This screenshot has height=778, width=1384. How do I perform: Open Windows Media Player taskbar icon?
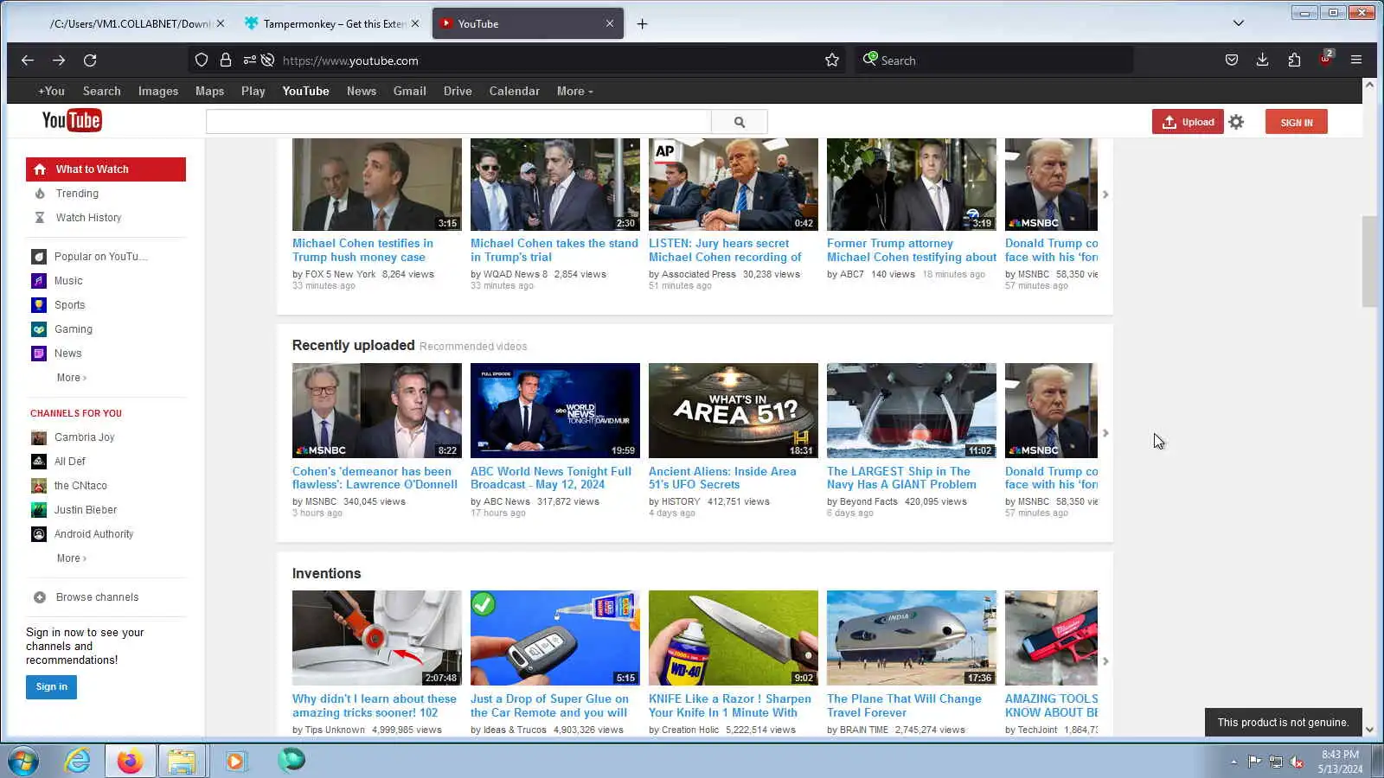click(x=235, y=761)
